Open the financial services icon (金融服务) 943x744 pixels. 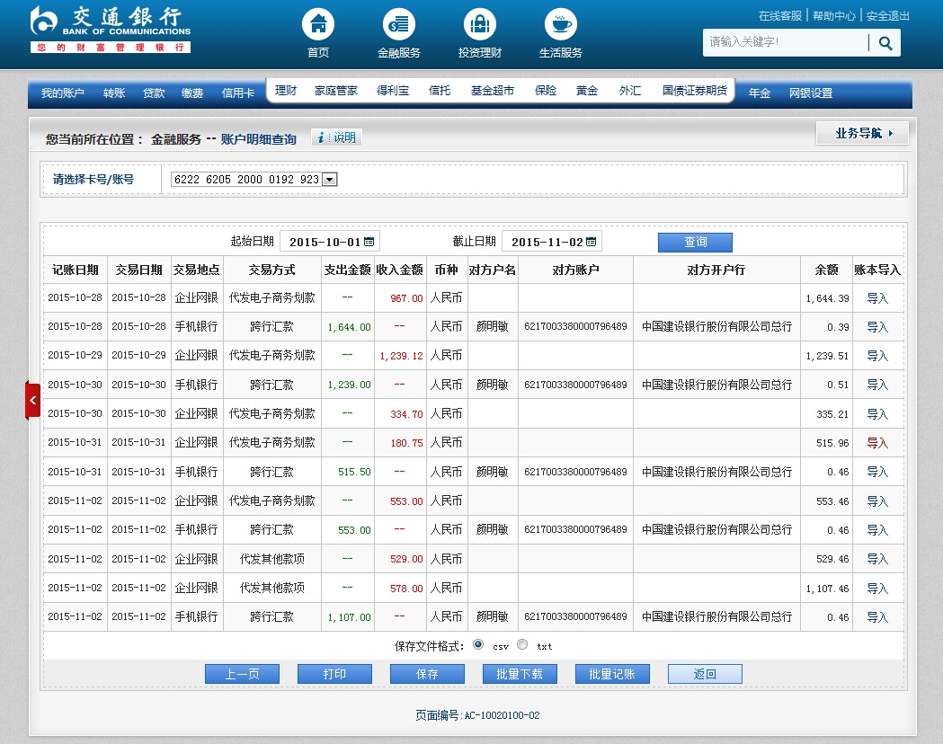coord(399,24)
